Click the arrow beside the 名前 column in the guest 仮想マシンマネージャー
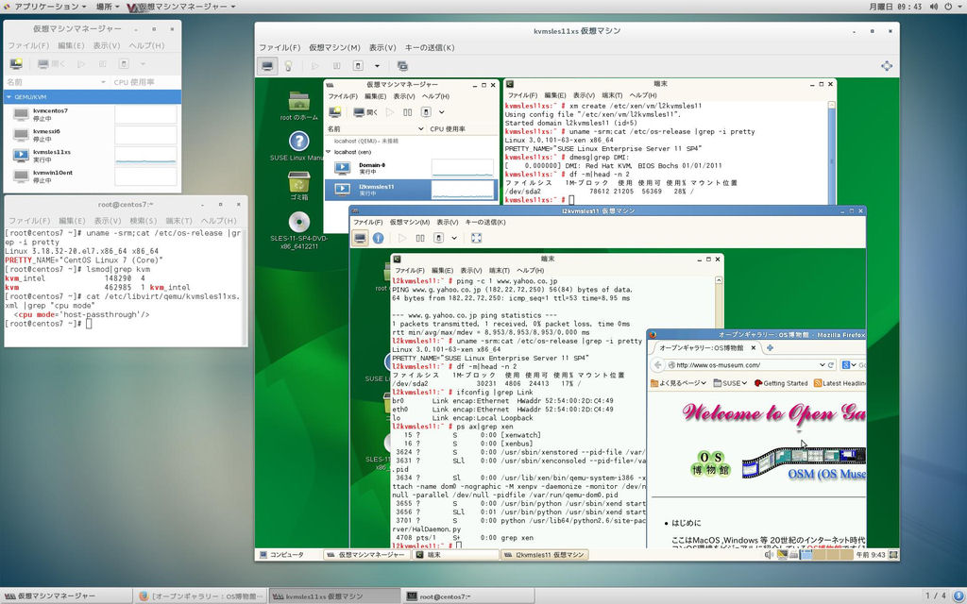 click(x=420, y=128)
